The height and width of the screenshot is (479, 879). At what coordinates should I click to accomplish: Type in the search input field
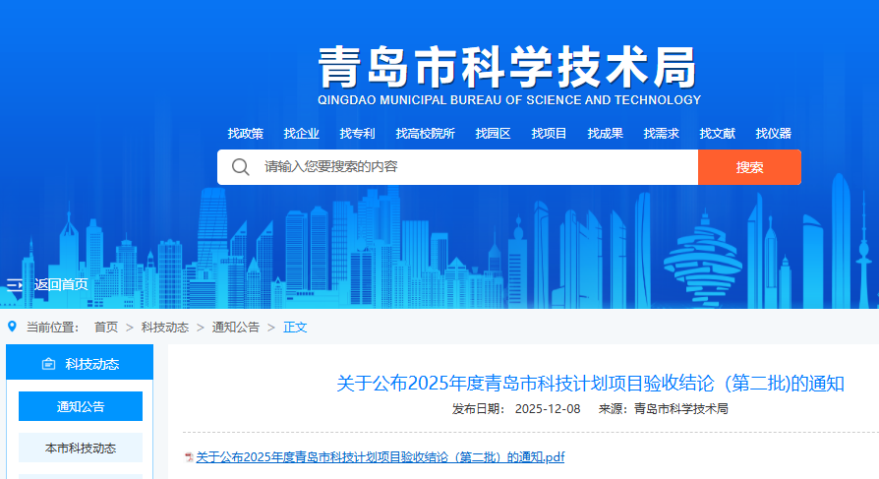pos(472,167)
